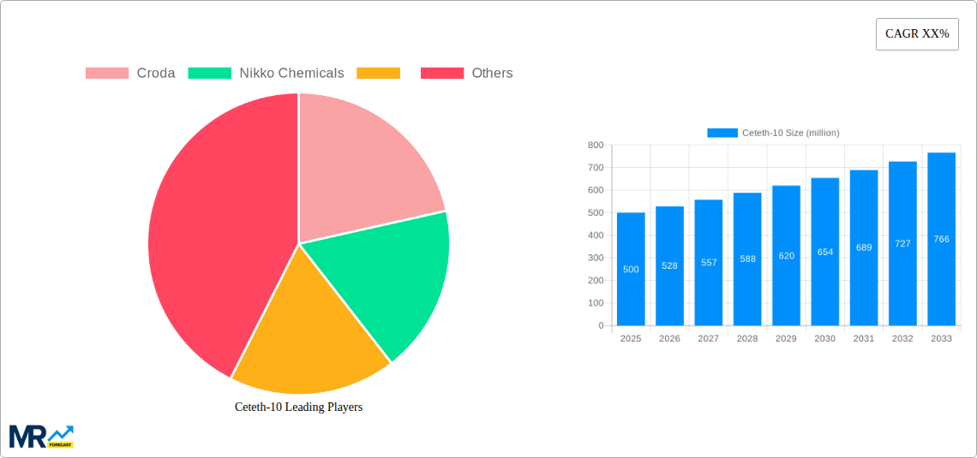Click the Croda legend label
Screen dimensions: 977x458
point(156,73)
